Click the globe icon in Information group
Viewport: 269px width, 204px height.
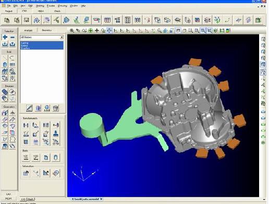pos(56,173)
